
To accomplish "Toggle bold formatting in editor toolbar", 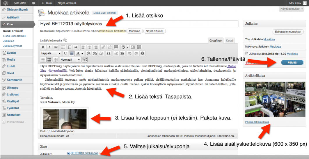I will click(43, 47).
